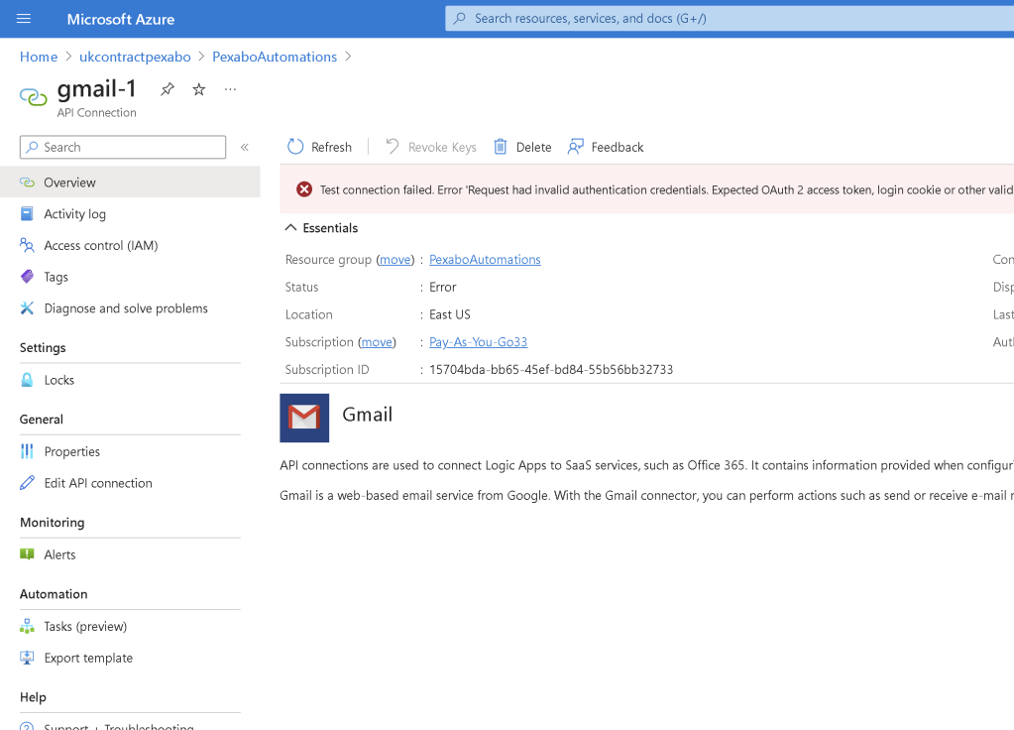Open PexaboAutomations resource group link
The width and height of the screenshot is (1014, 730).
(485, 260)
